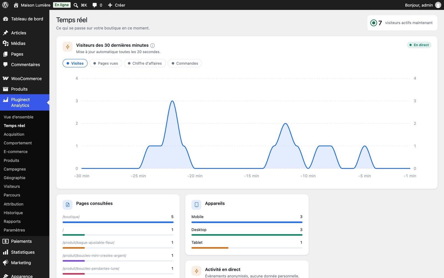Click /produit/boucles-mini-creoles-argent/ page path
Viewport: 444px width, 278px height.
pos(94,256)
